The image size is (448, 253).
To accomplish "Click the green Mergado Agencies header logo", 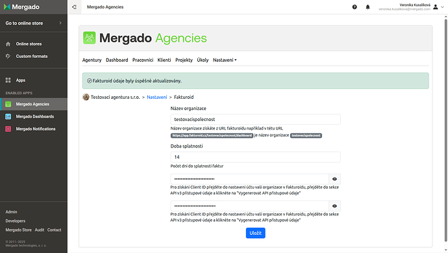I will click(x=90, y=38).
